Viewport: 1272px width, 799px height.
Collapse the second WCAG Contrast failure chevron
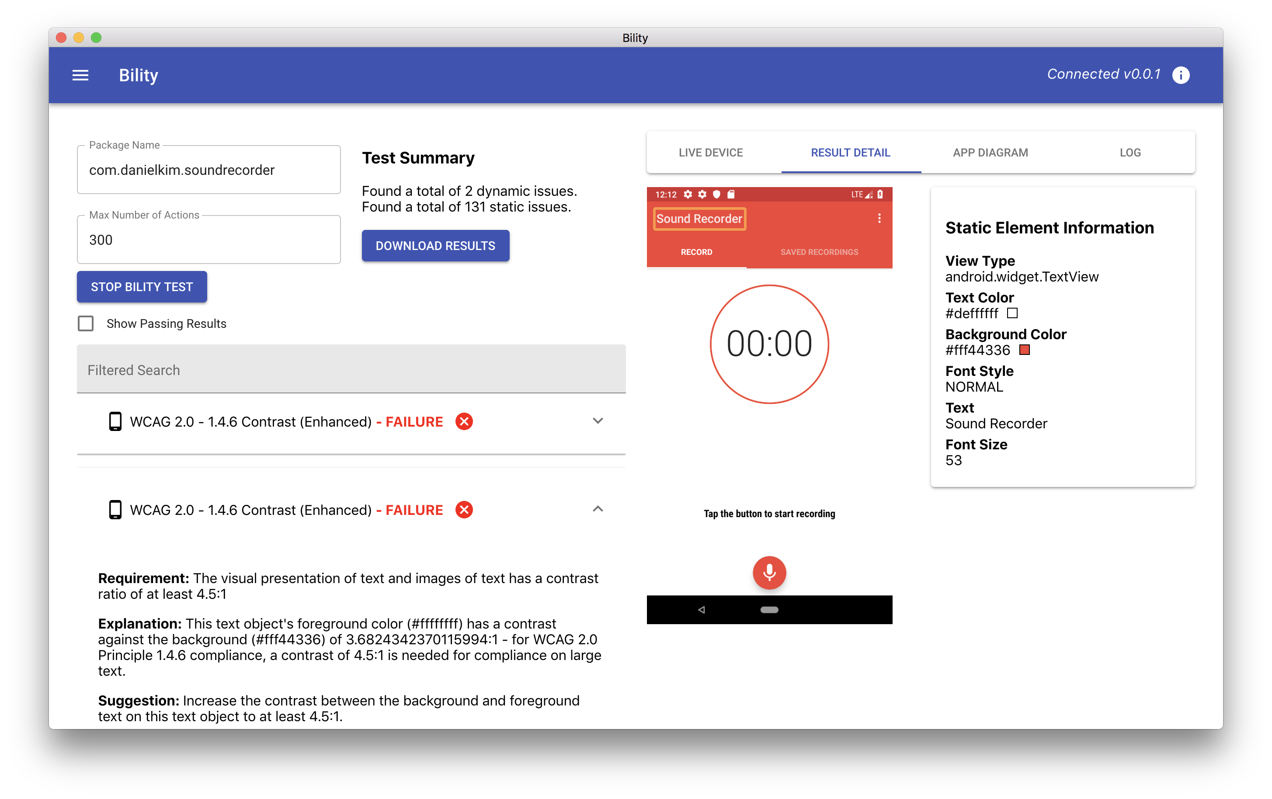click(598, 509)
